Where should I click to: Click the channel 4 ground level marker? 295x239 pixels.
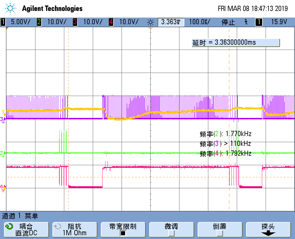pos(3,188)
